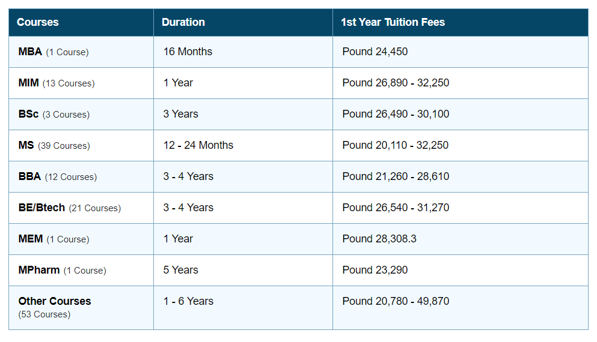Click the 1st Year Tuition Fees header

click(x=393, y=22)
